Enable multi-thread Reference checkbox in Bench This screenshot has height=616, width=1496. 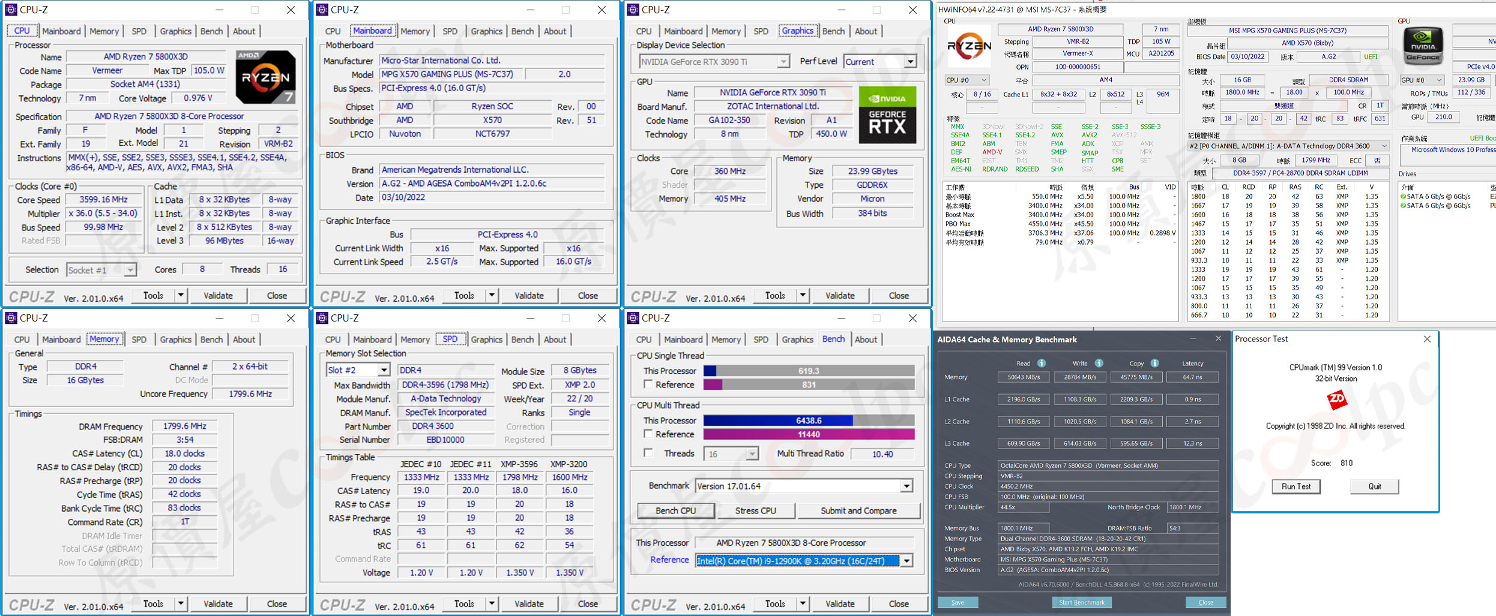[x=648, y=434]
